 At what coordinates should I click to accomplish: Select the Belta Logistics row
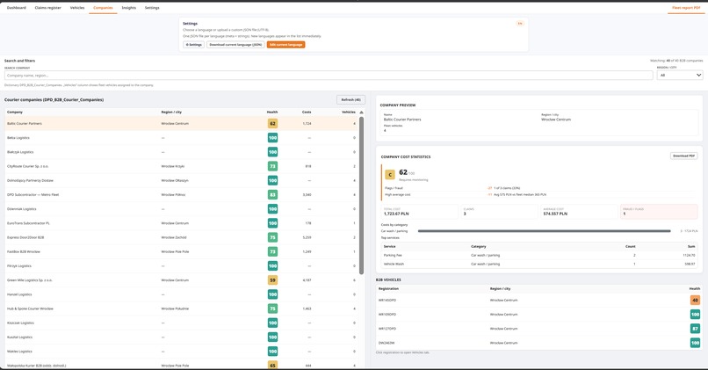coord(182,138)
